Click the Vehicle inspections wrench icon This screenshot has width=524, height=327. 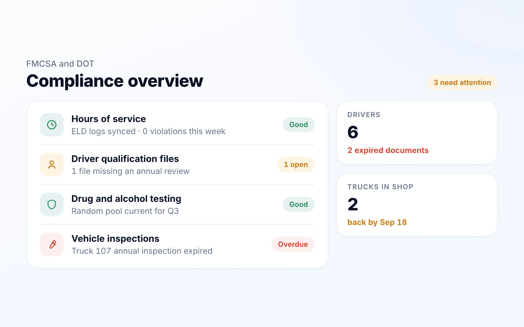tap(52, 244)
